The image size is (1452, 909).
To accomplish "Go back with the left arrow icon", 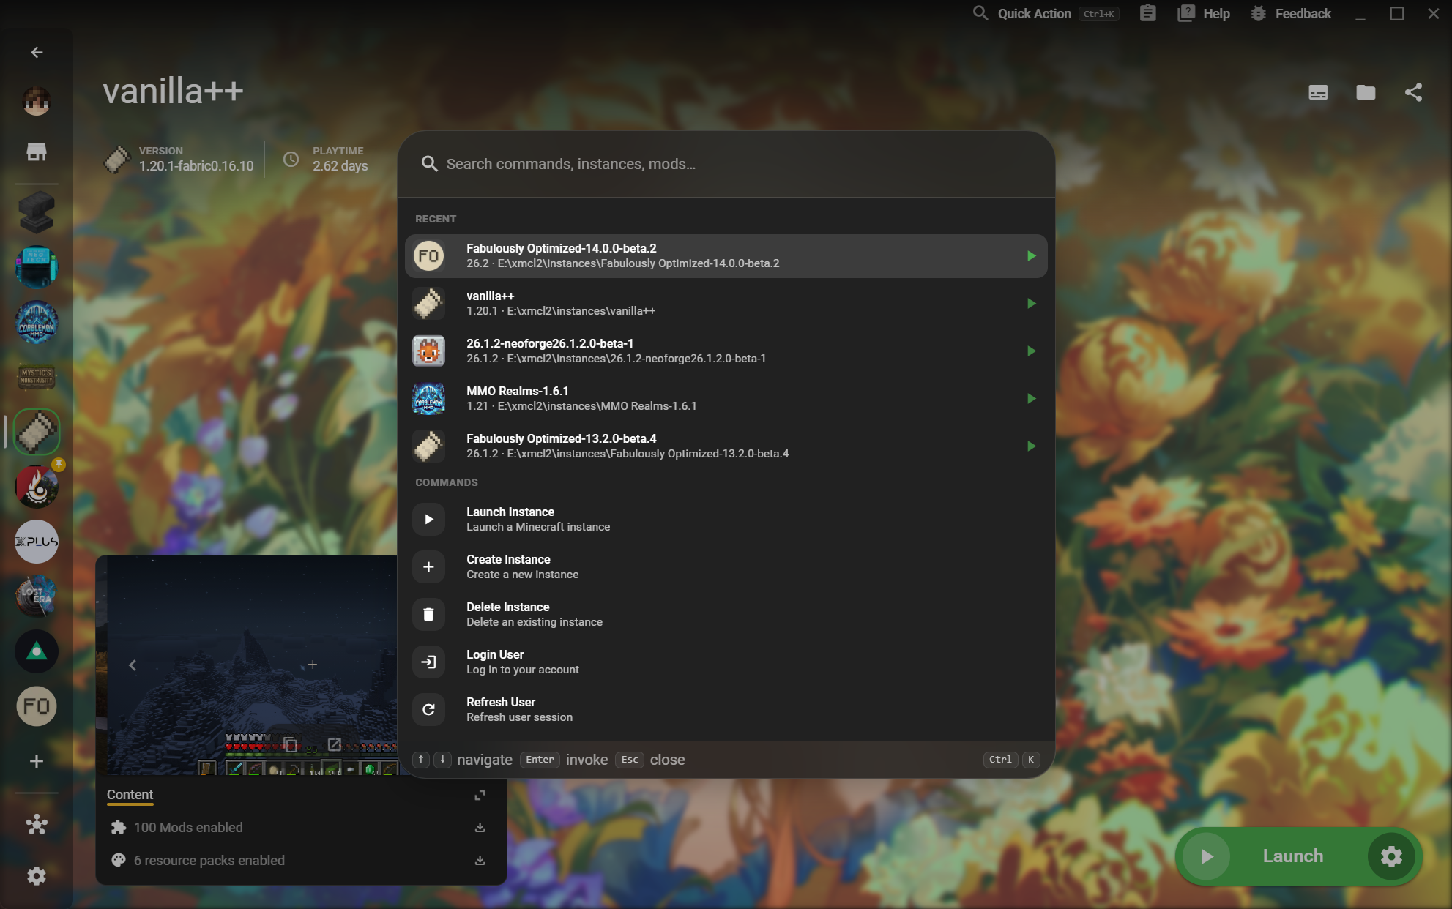I will [x=37, y=53].
